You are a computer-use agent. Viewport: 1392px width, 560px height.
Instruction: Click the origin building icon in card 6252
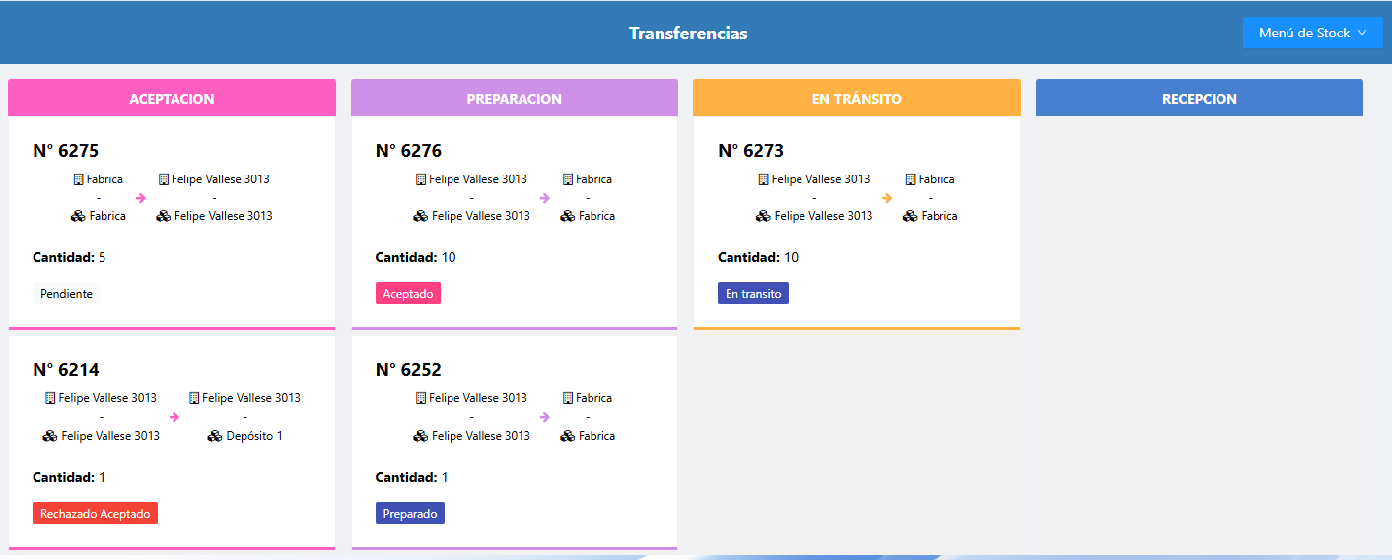[421, 398]
